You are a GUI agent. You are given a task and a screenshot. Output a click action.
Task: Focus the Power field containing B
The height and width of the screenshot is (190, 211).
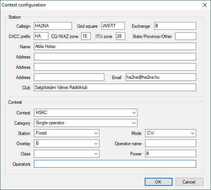(171, 154)
